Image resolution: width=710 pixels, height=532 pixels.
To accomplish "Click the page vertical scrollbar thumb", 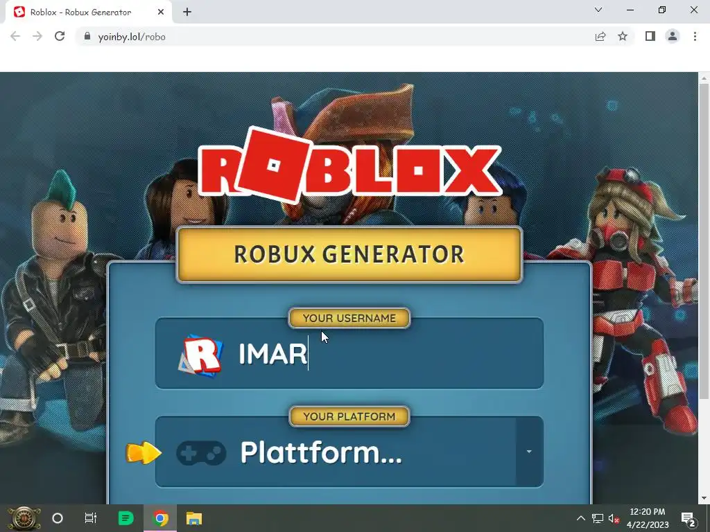I will pyautogui.click(x=704, y=241).
